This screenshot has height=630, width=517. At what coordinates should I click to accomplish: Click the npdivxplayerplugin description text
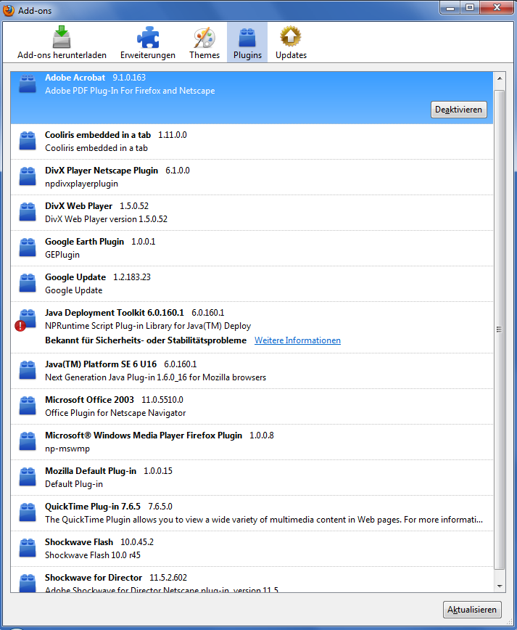pos(81,184)
